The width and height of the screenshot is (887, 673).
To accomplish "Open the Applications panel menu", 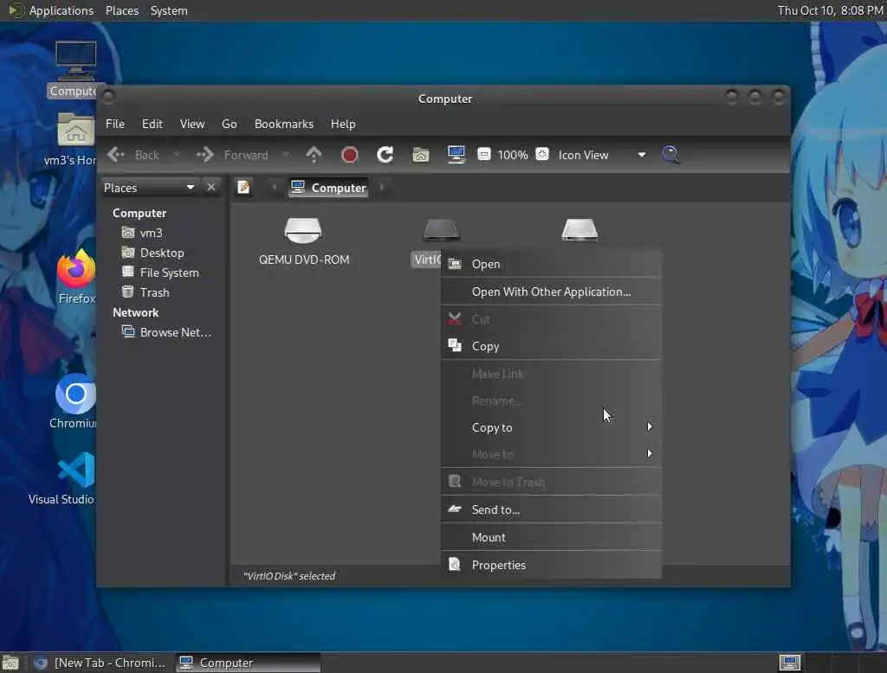I will point(51,10).
